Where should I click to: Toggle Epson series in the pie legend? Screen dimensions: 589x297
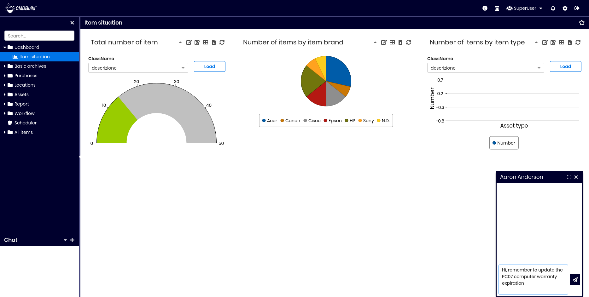(x=332, y=121)
